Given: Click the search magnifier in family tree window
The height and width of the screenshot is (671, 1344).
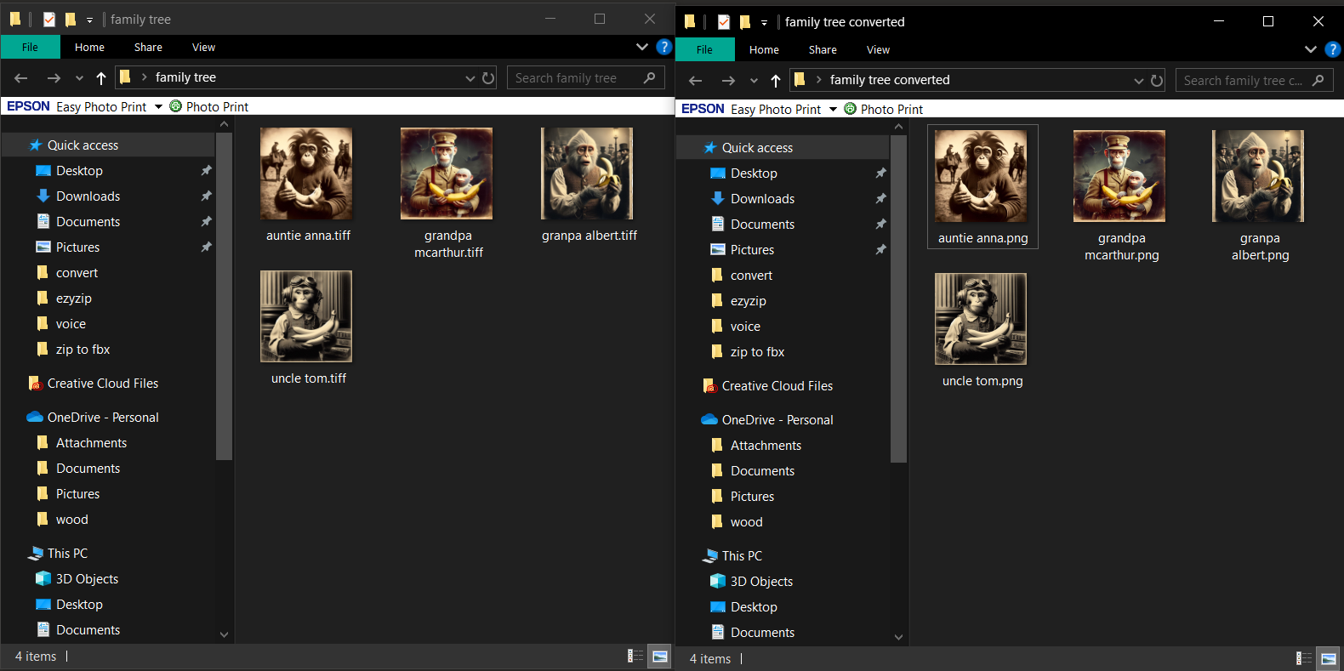Looking at the screenshot, I should point(650,77).
